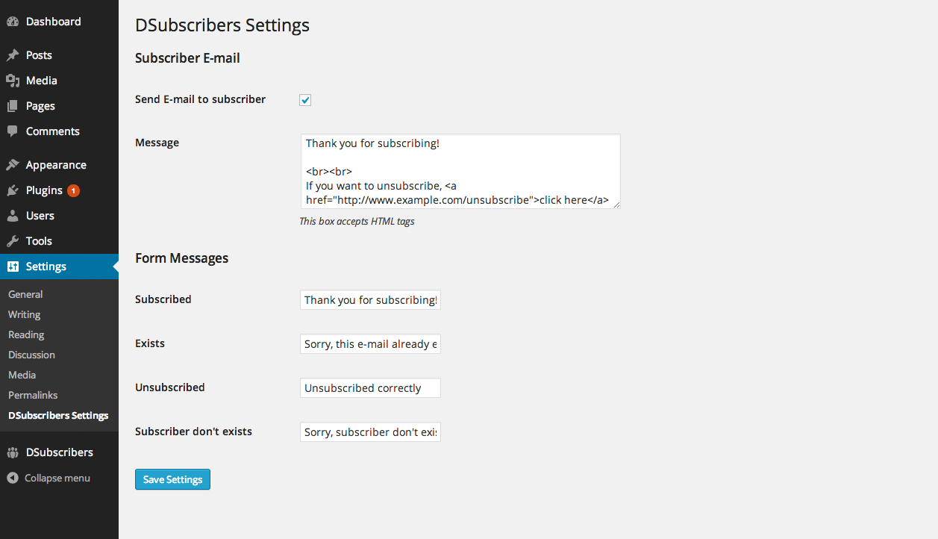Viewport: 938px width, 539px height.
Task: Click the Posts pushpin icon
Action: pyautogui.click(x=13, y=55)
